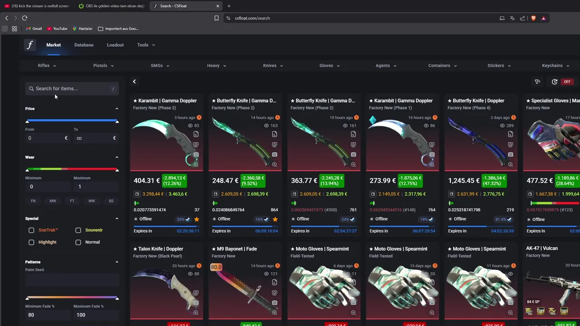Click the price range slider bar
Viewport: 580px width, 326px height.
[x=72, y=121]
